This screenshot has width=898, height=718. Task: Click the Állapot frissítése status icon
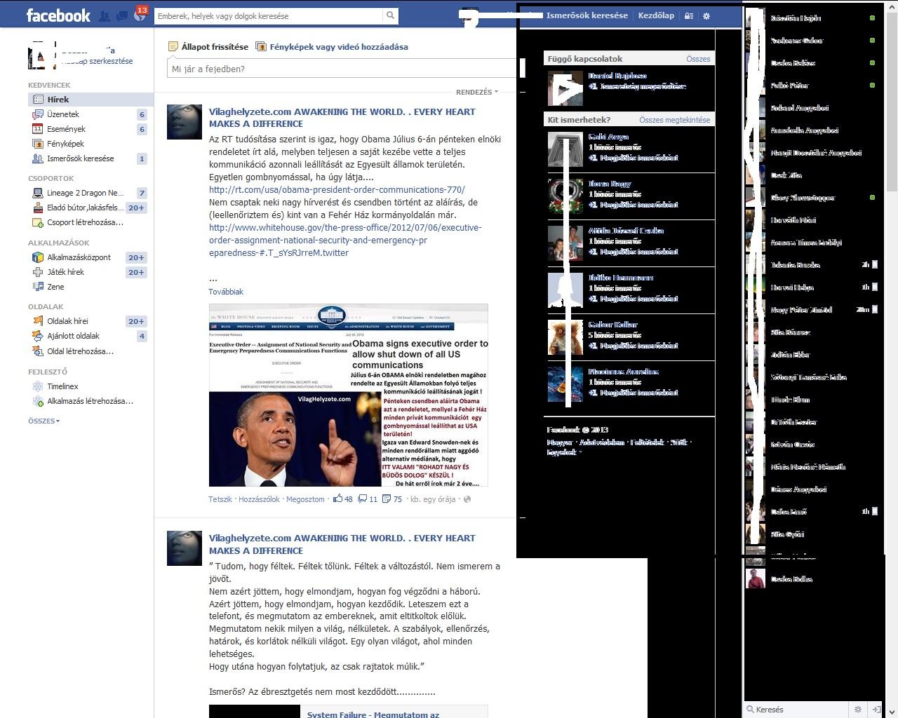click(173, 47)
